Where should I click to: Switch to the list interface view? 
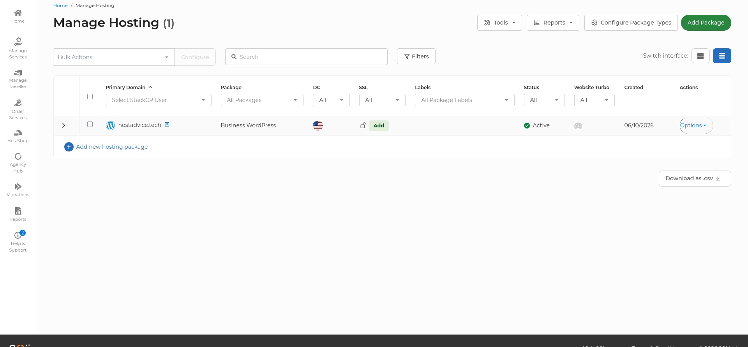[x=722, y=56]
